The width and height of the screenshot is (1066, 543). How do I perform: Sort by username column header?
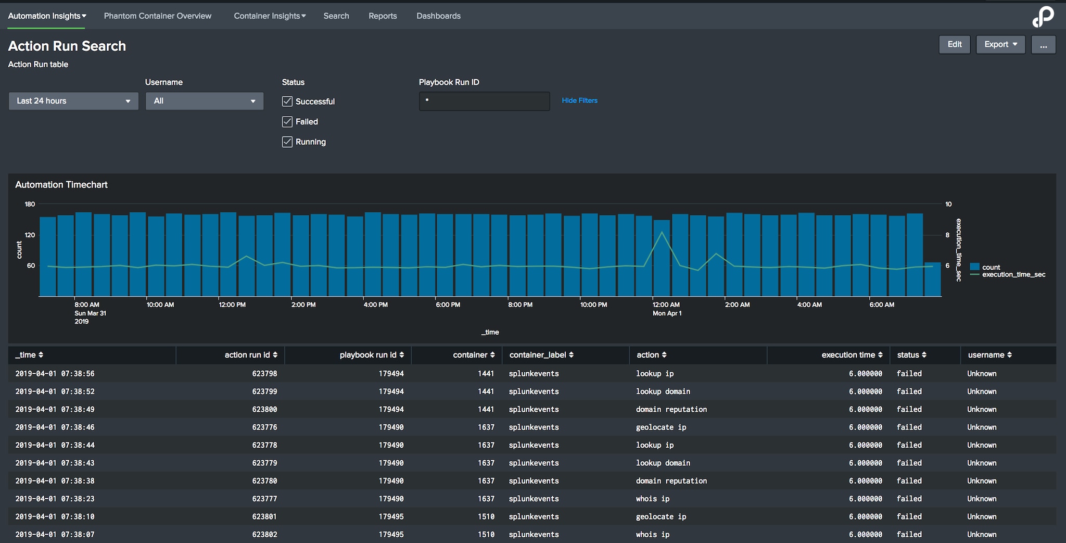click(x=989, y=355)
